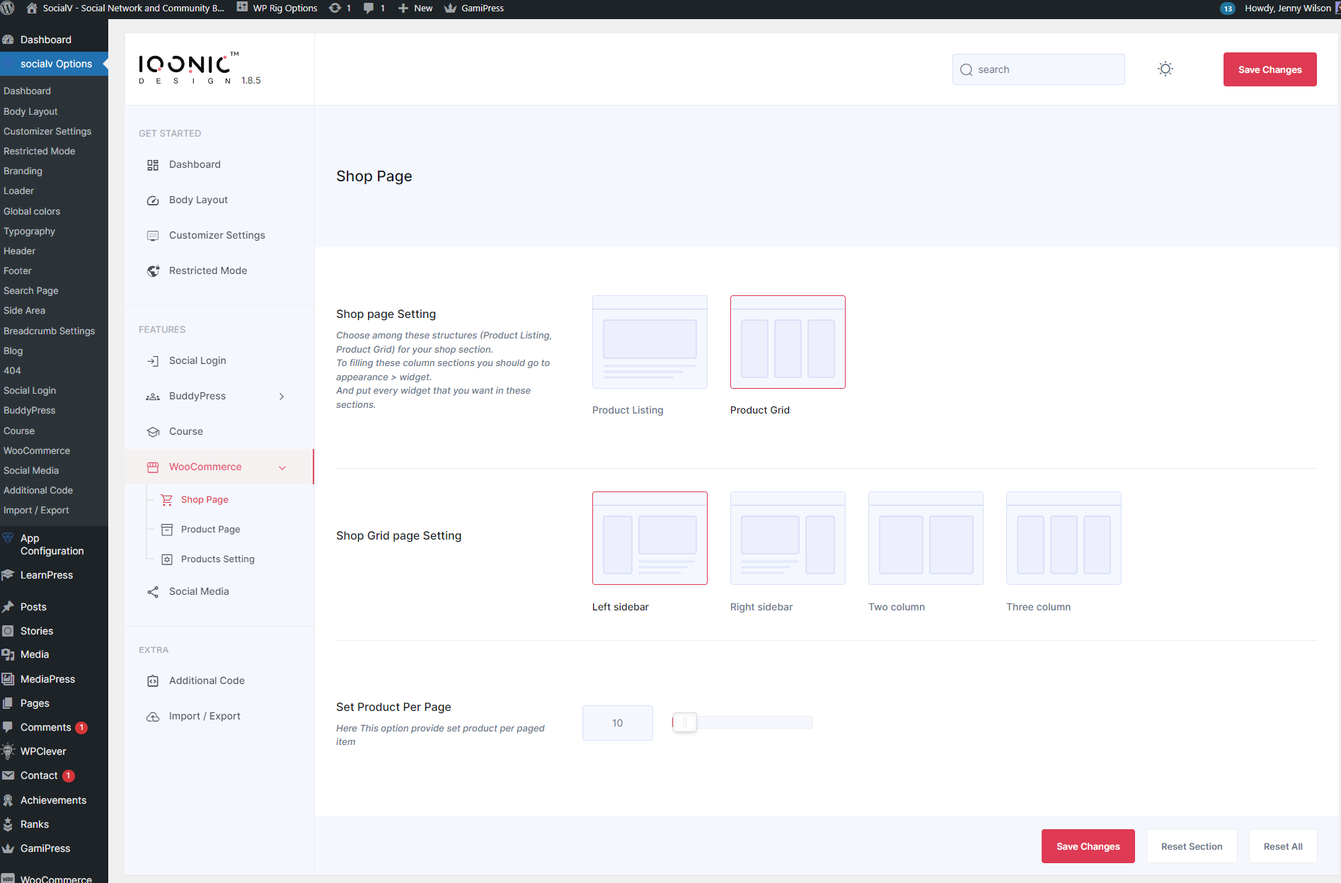The image size is (1341, 883).
Task: Open the updates icon in admin bar
Action: 335,8
